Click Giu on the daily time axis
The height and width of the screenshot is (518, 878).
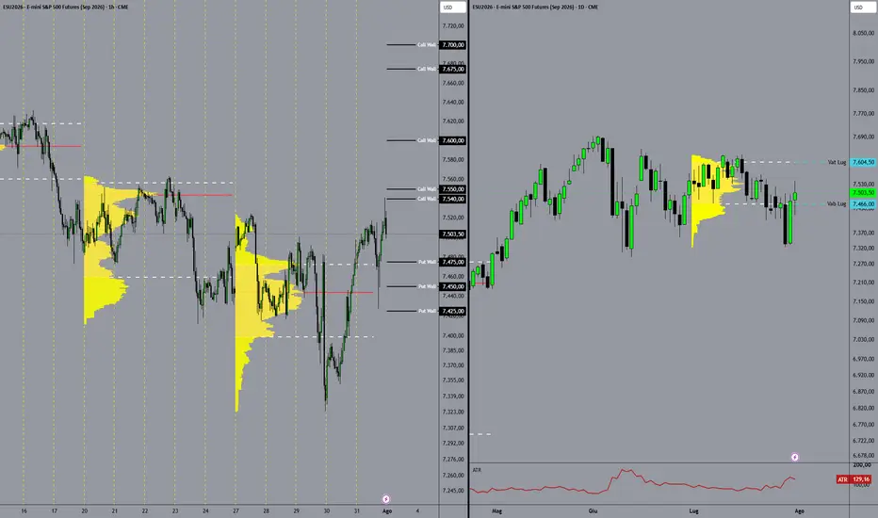pos(593,510)
